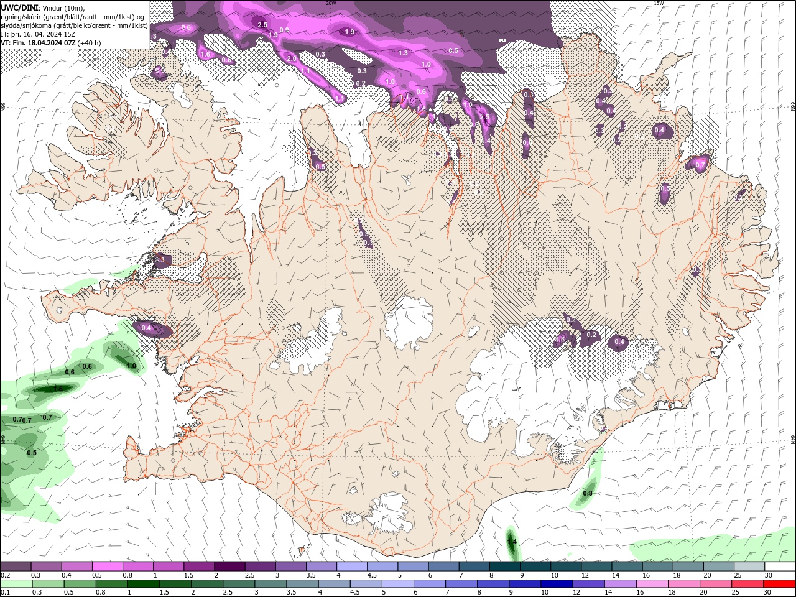Click the medium green 0.5 rain scale swatch
The width and height of the screenshot is (796, 597).
80,584
